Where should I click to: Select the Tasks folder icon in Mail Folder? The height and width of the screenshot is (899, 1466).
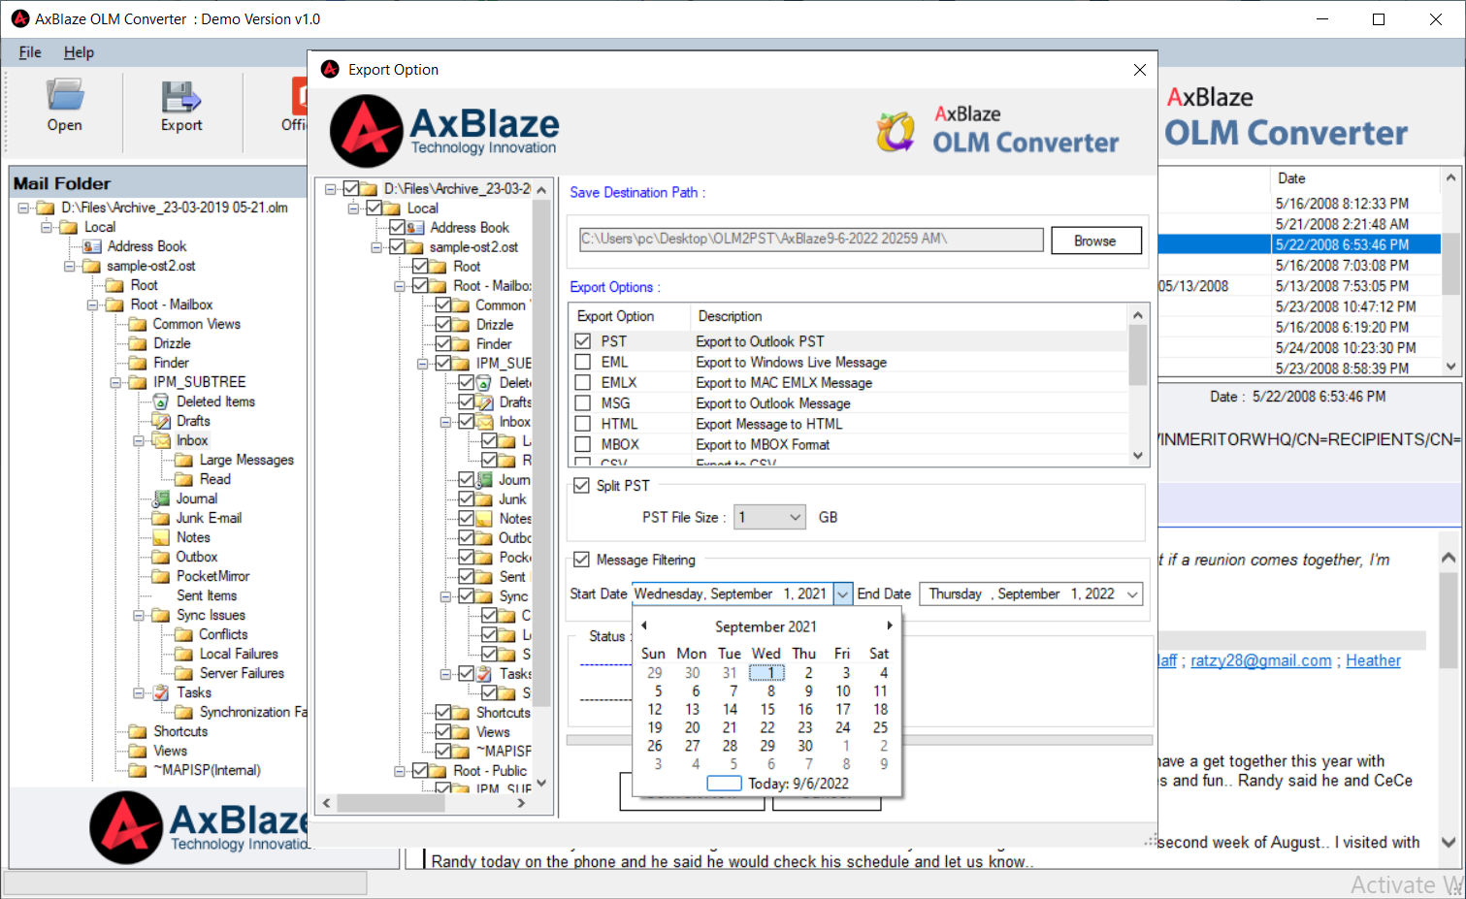pyautogui.click(x=161, y=692)
